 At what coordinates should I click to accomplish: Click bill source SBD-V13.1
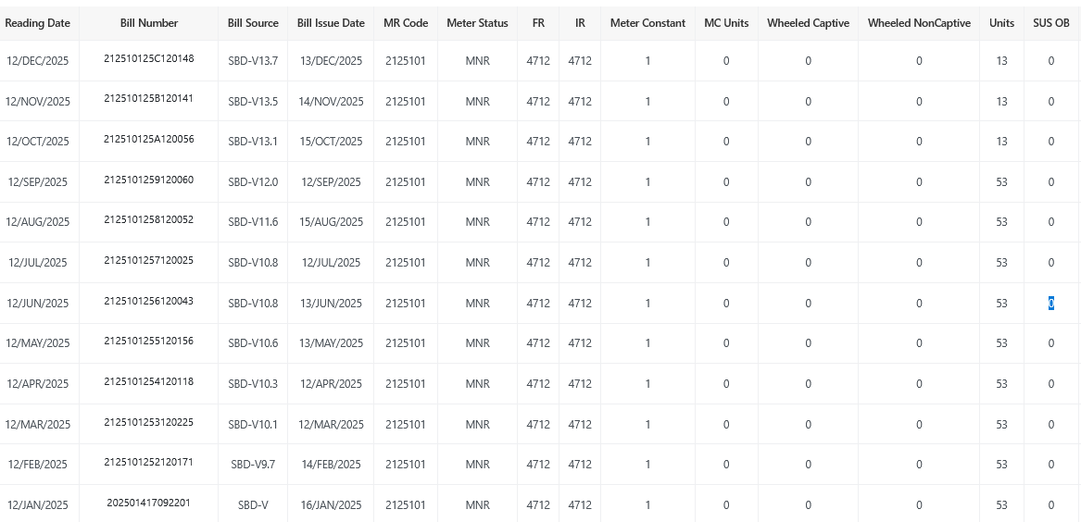point(253,142)
